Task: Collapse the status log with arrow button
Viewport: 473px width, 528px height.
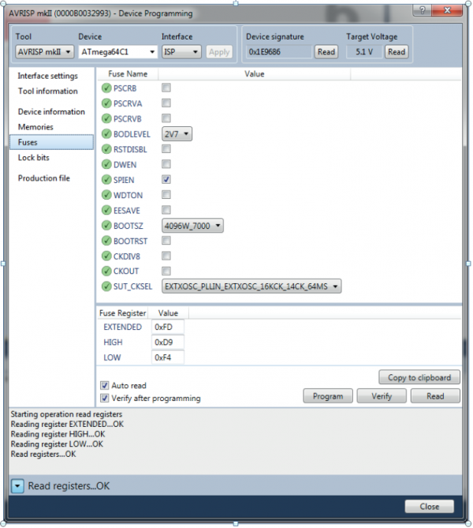Action: click(x=17, y=486)
